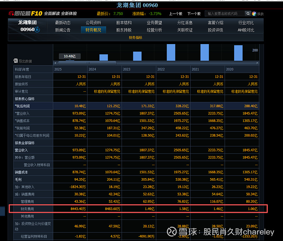The width and height of the screenshot is (283, 241).
Task: Click the 龙湖集团 00960 title text
Action: point(137,5)
